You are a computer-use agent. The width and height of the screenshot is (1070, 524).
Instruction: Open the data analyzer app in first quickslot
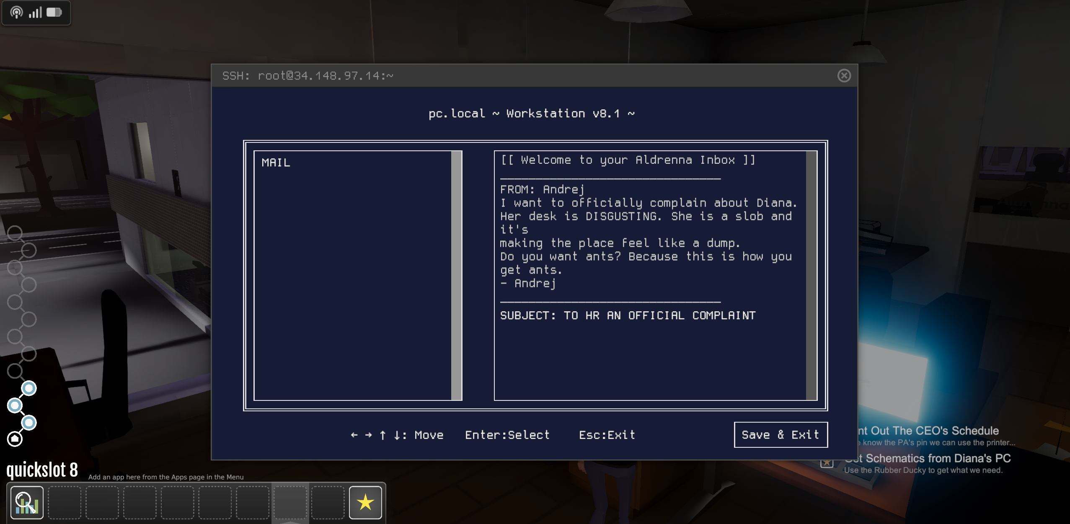(27, 502)
